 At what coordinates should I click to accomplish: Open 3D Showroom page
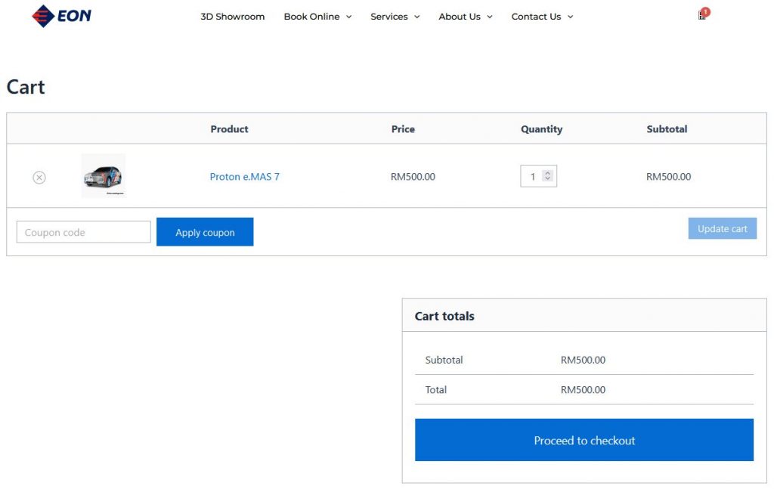(233, 17)
